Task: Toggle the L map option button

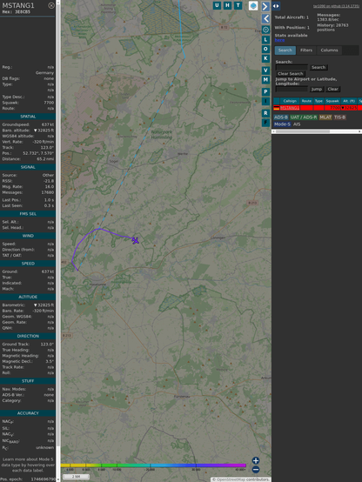Action: click(x=265, y=39)
